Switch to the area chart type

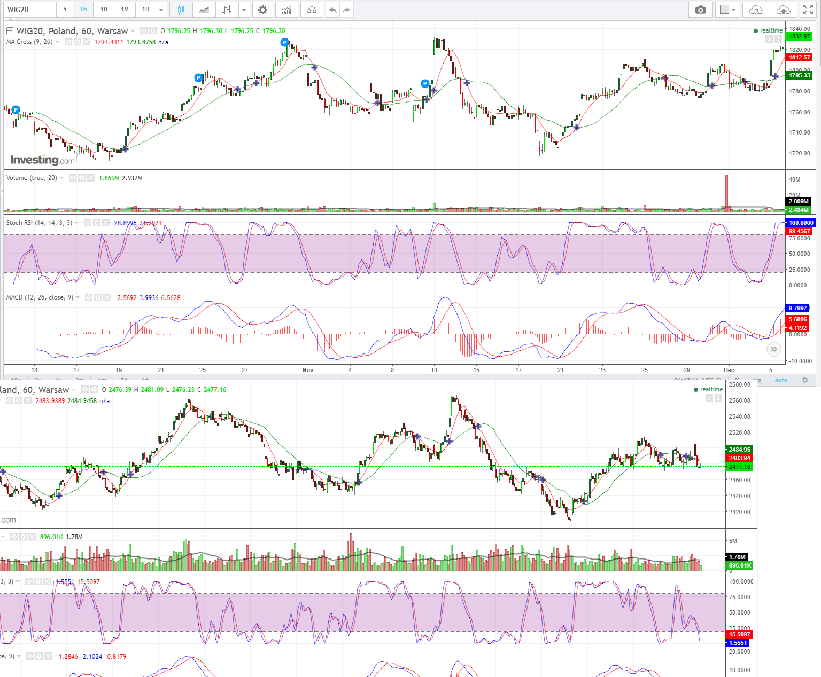tap(204, 10)
